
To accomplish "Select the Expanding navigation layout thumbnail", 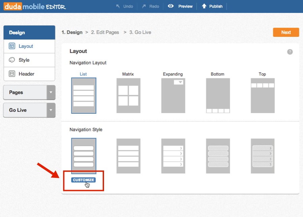I will 173,96.
